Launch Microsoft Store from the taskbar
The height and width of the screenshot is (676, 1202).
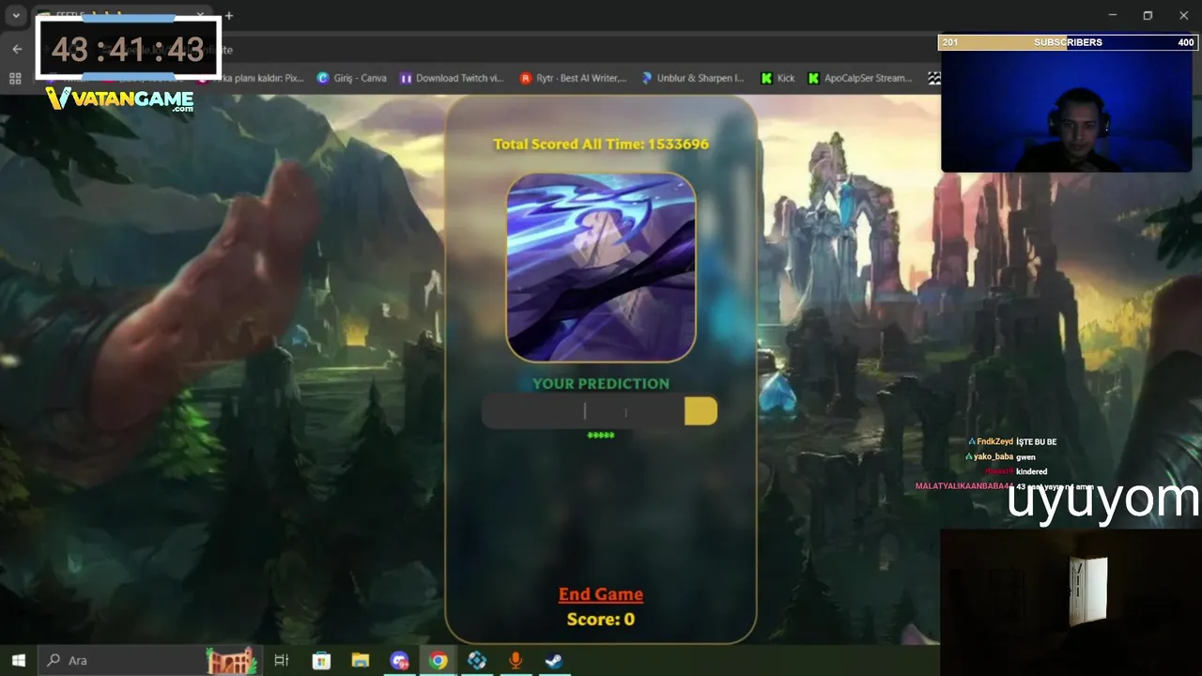tap(321, 660)
